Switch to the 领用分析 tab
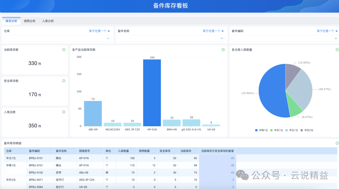Viewport: 339px width, 189px height. point(30,21)
